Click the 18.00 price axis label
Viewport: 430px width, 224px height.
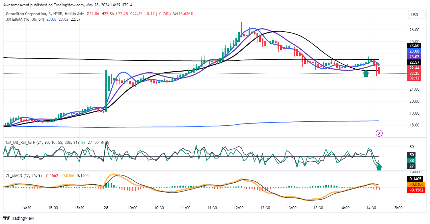pos(414,125)
